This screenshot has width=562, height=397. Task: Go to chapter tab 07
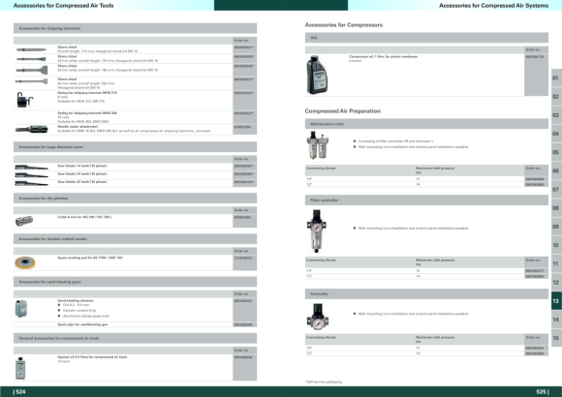pos(556,189)
